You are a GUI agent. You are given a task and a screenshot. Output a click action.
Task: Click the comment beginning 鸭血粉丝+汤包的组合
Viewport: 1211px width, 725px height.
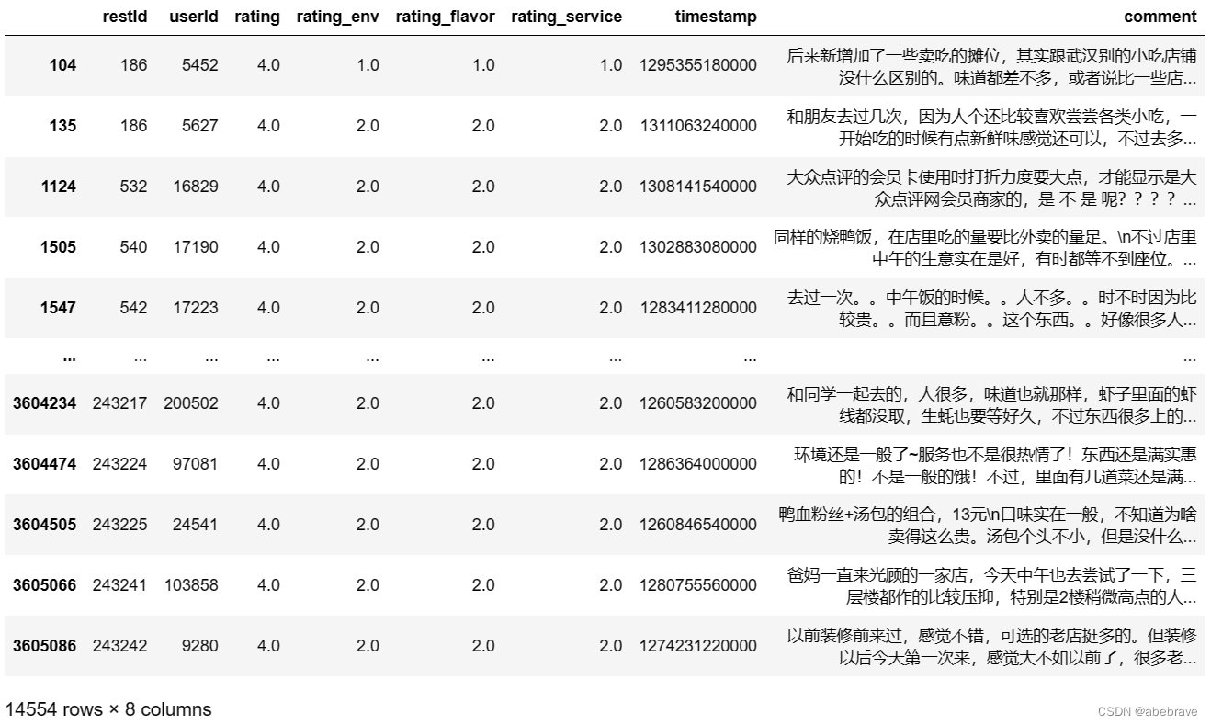987,526
